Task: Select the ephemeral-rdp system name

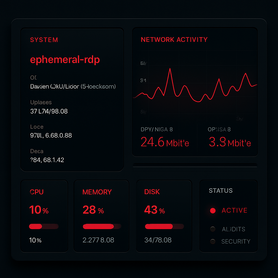Action: (x=65, y=59)
